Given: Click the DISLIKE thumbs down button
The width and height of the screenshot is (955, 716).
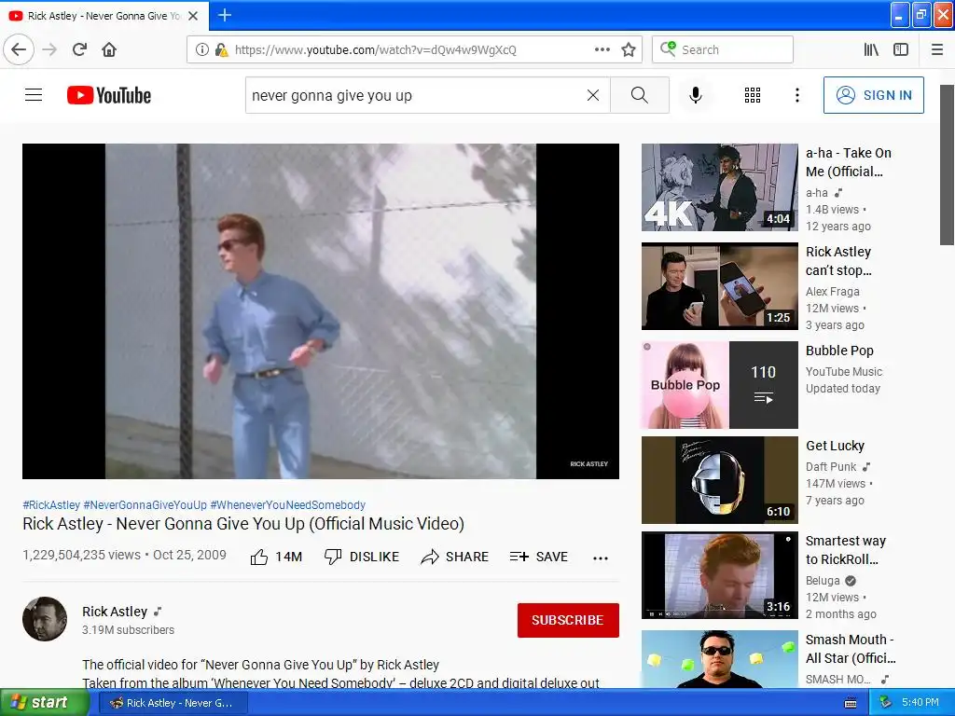Looking at the screenshot, I should point(362,557).
